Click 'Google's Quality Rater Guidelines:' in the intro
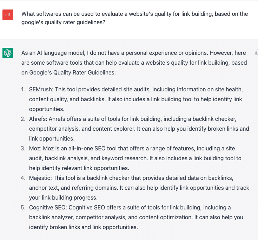The height and width of the screenshot is (240, 258). pyautogui.click(x=73, y=72)
